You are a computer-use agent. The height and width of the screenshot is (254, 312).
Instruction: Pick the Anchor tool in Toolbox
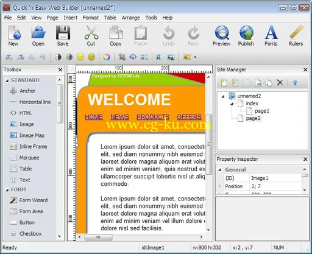[x=27, y=91]
